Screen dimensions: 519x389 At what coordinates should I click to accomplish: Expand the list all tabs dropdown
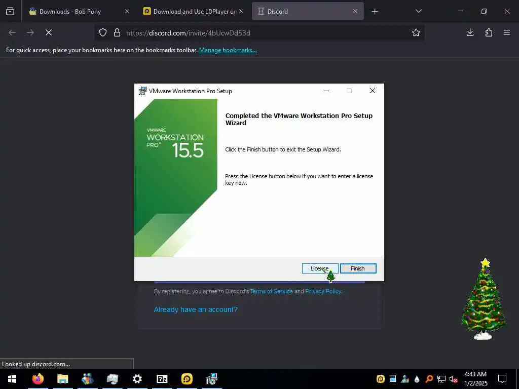click(418, 11)
